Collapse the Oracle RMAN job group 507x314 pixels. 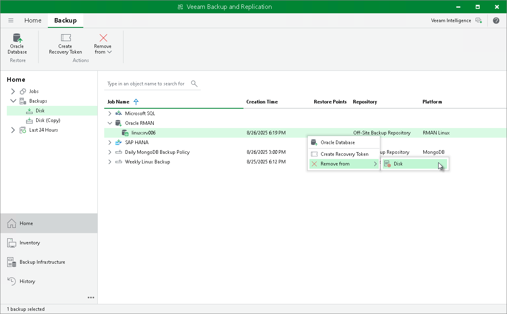(x=109, y=123)
